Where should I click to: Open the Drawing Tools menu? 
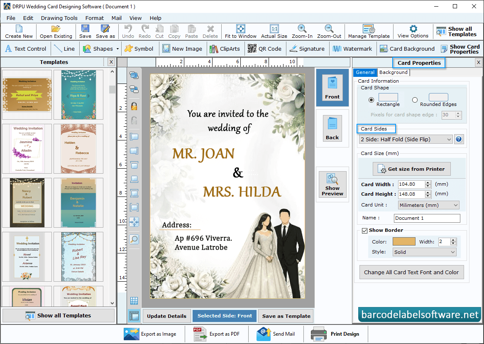point(59,18)
